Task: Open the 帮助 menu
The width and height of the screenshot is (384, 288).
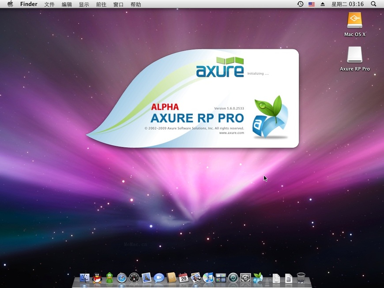Action: pos(136,4)
